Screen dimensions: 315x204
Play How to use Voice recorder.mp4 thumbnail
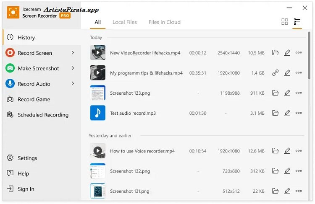(x=97, y=151)
